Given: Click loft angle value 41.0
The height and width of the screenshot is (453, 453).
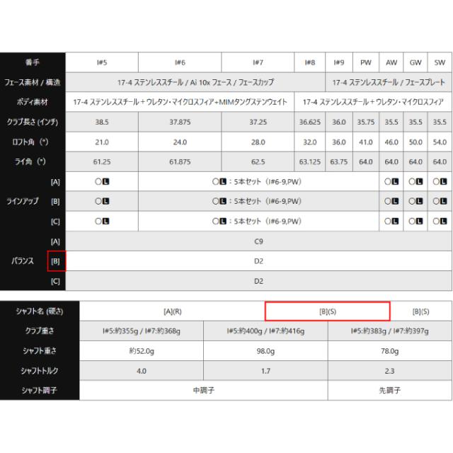Looking at the screenshot, I should pyautogui.click(x=366, y=142).
